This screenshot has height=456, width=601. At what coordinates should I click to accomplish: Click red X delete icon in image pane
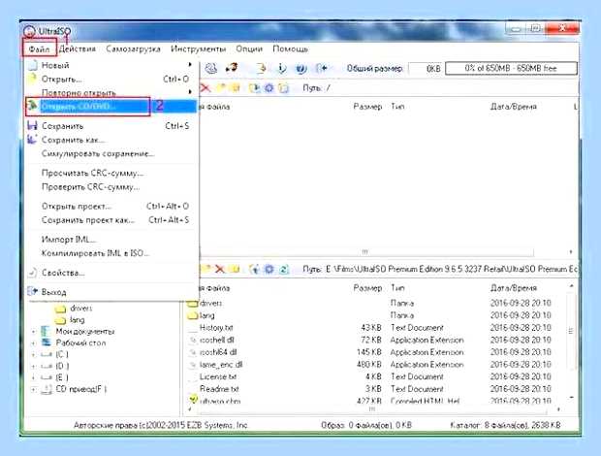206,88
